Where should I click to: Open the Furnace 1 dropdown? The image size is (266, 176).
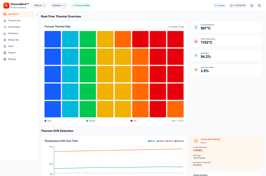59,6
